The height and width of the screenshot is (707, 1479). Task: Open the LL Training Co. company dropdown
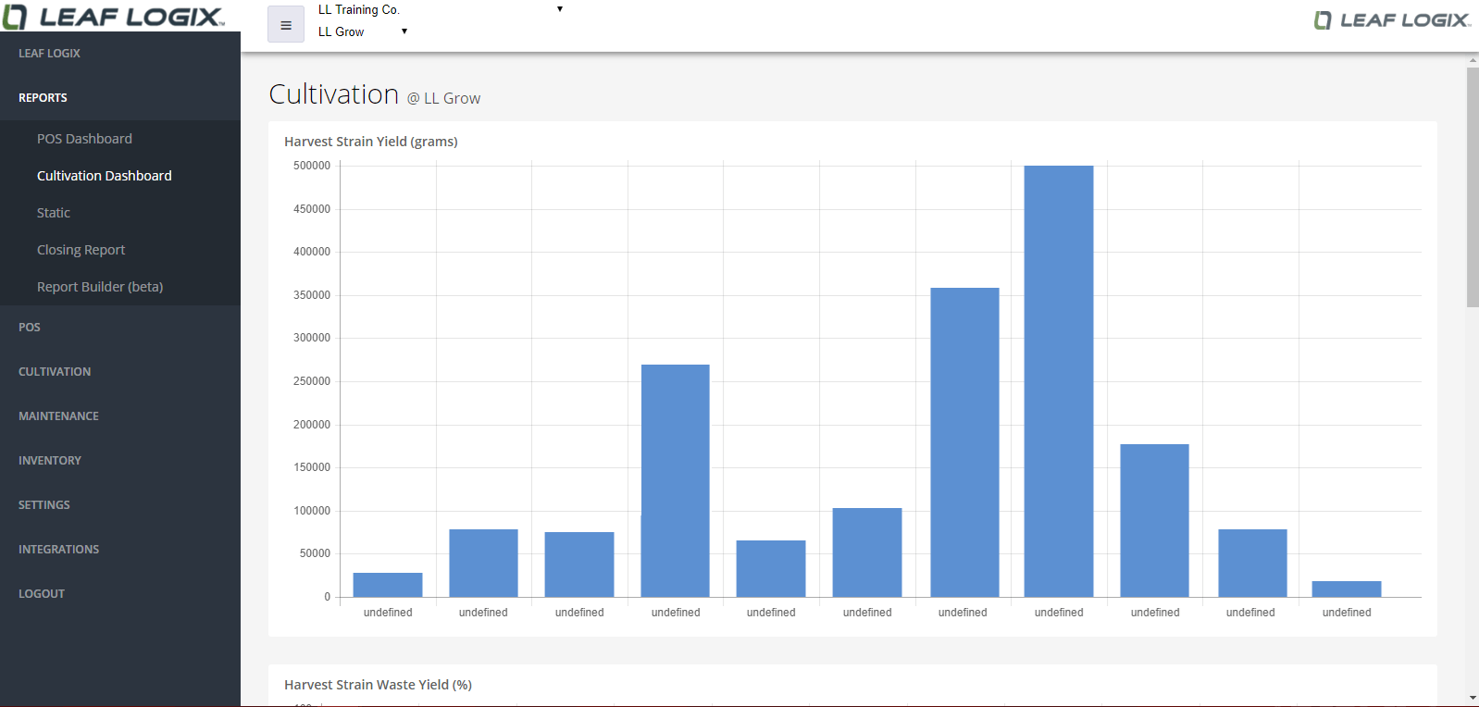click(440, 9)
